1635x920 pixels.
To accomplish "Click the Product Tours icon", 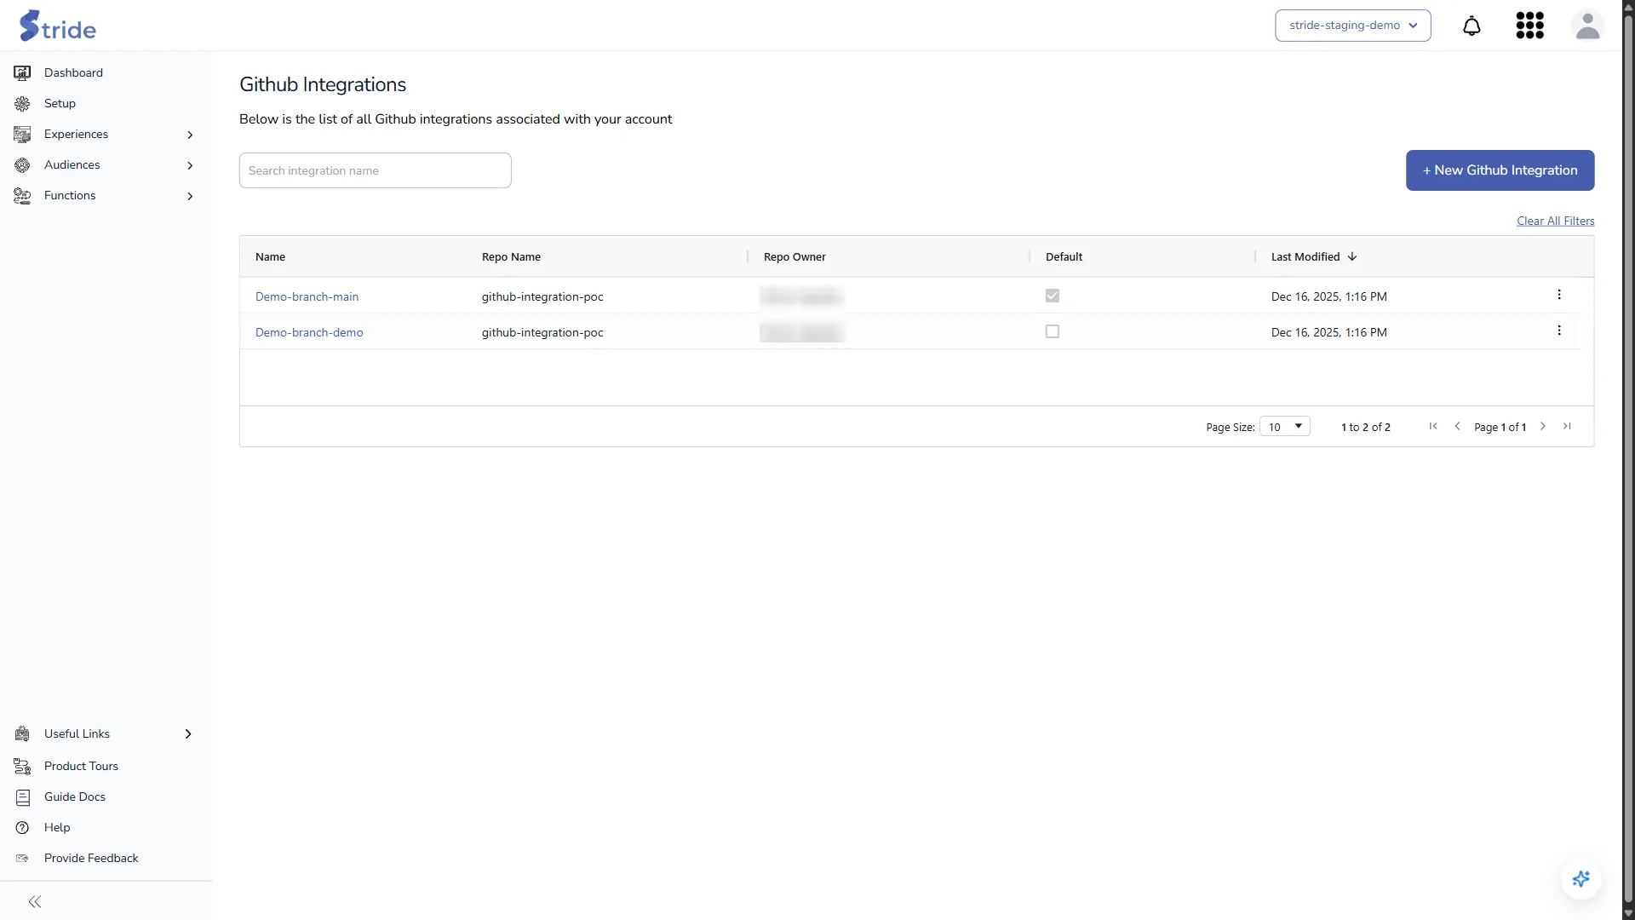I will click(x=22, y=767).
